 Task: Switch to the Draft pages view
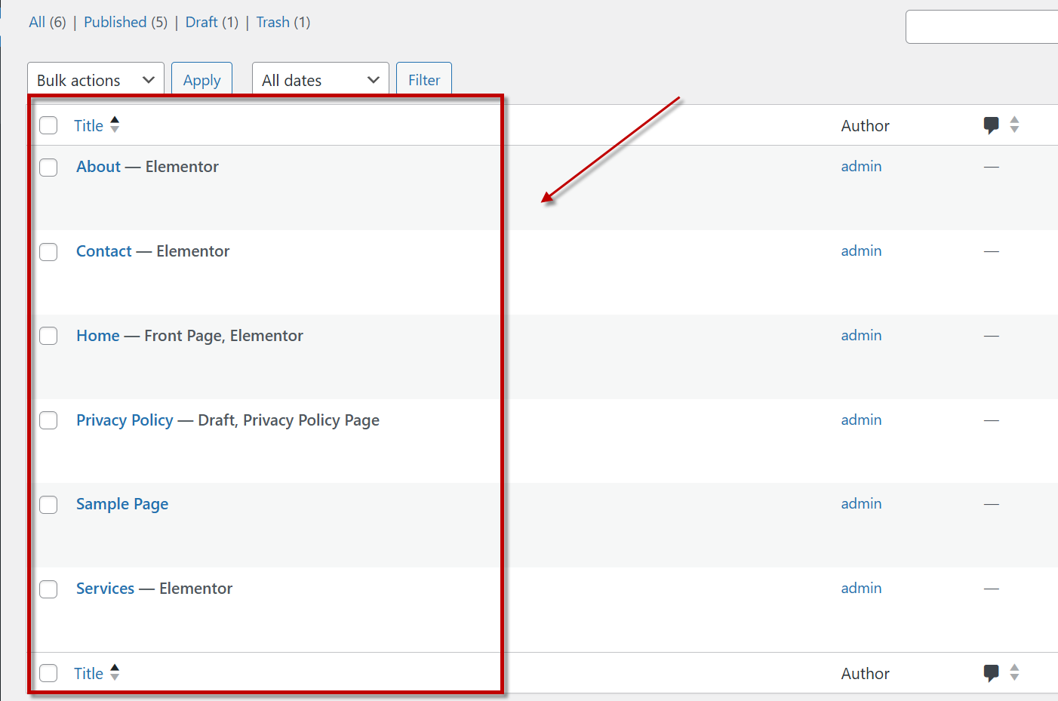201,22
